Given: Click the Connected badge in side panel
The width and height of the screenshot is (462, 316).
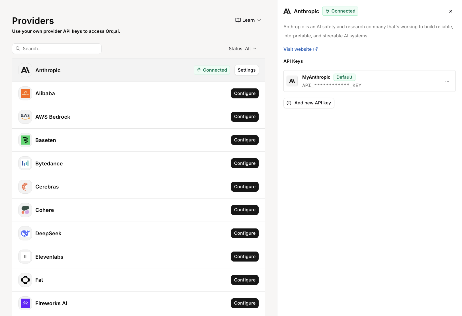Looking at the screenshot, I should click(340, 11).
